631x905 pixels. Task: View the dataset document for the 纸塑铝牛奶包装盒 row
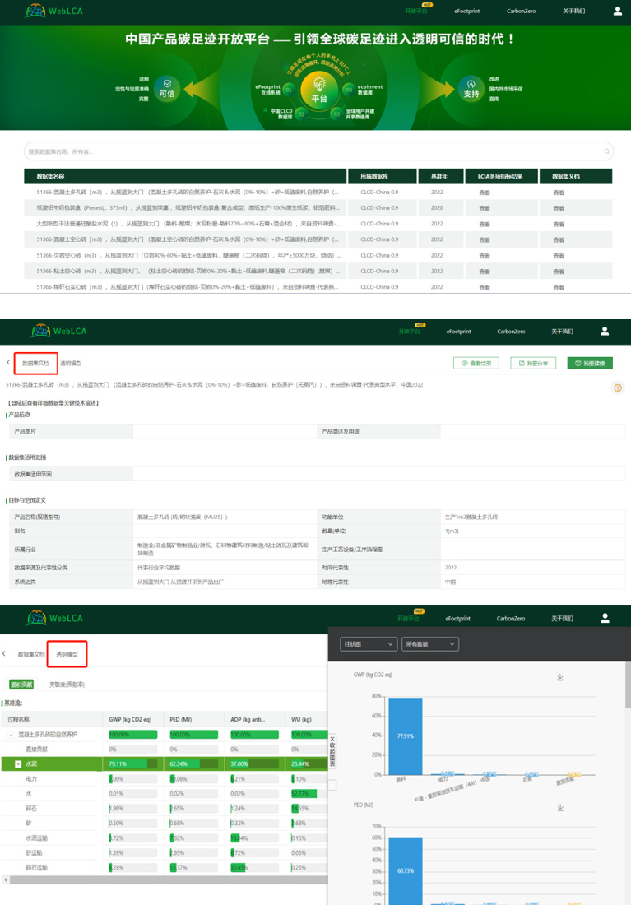(x=559, y=208)
